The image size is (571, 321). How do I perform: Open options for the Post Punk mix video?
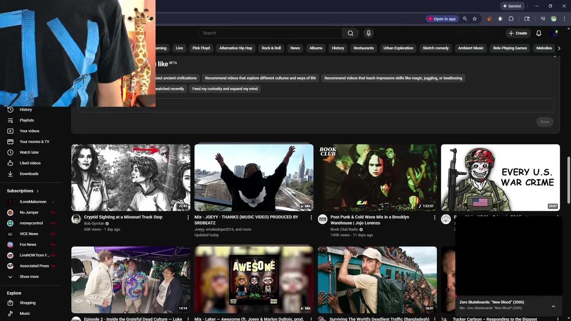(x=434, y=218)
